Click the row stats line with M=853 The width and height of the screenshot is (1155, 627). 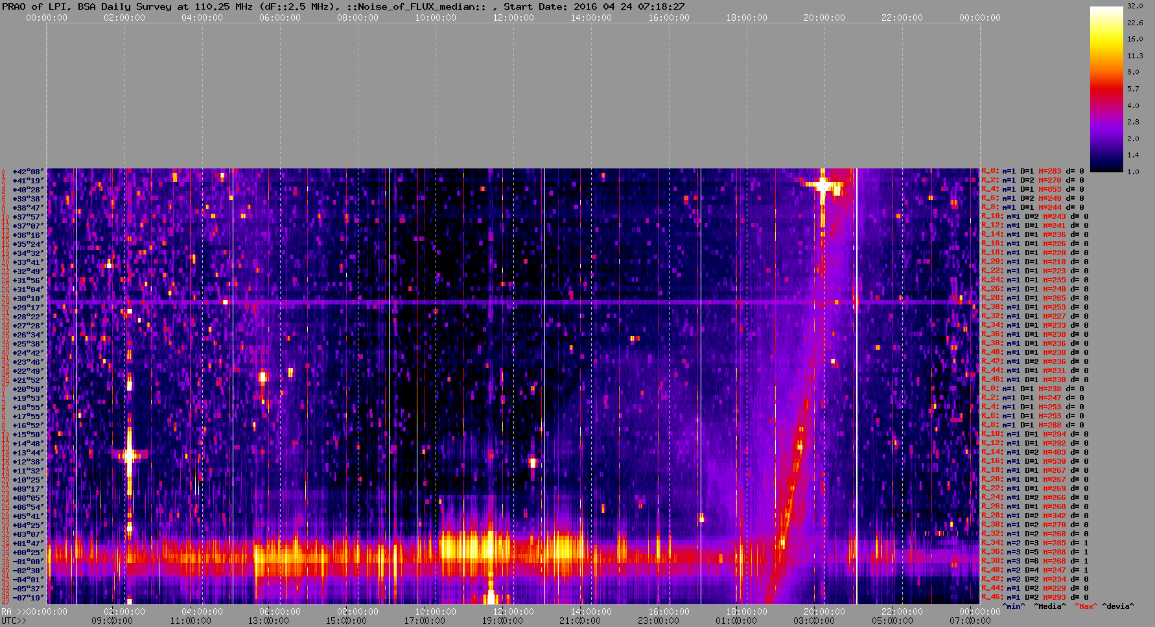coord(1035,190)
